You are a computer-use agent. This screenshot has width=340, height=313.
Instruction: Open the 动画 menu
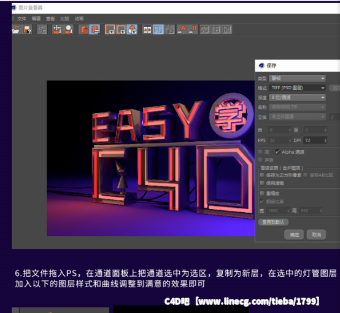[79, 18]
